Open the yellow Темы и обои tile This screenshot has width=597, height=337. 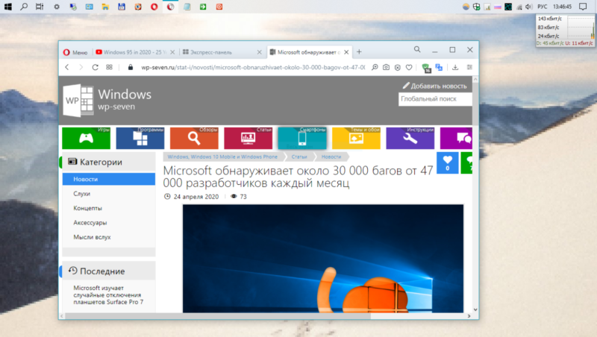click(357, 138)
